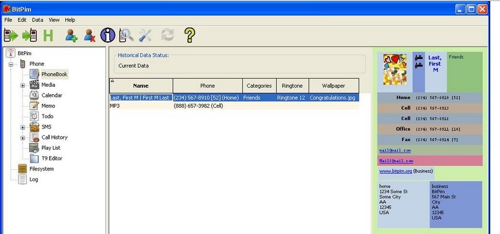Select the Calendar tree label
The image size is (500, 234).
point(52,95)
